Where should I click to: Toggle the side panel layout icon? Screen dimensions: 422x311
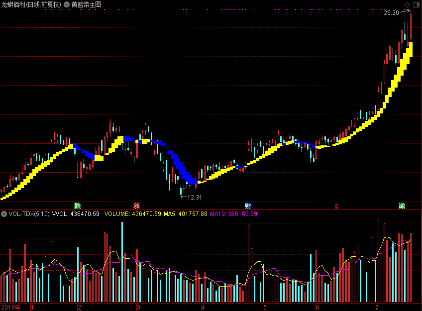pos(417,4)
